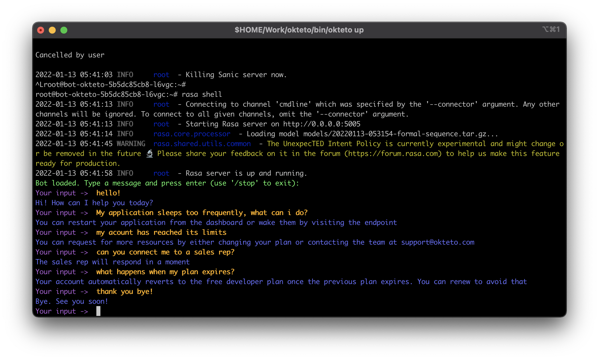Click the user input 'hello!'
This screenshot has height=360, width=599.
(x=108, y=193)
